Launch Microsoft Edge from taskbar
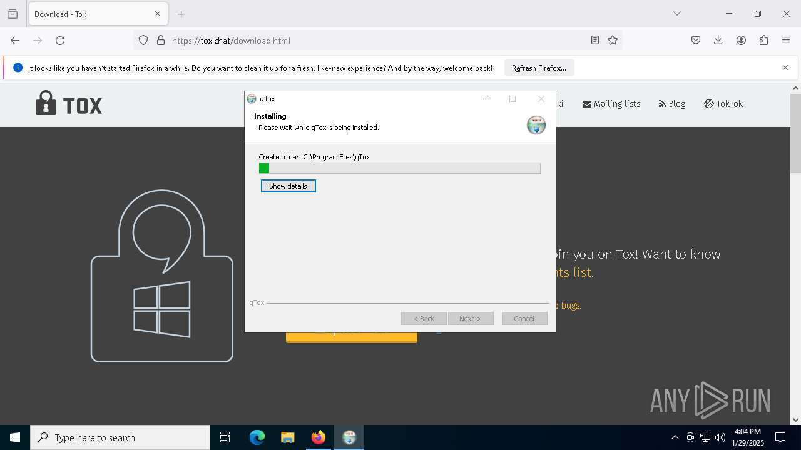801x450 pixels. (257, 437)
